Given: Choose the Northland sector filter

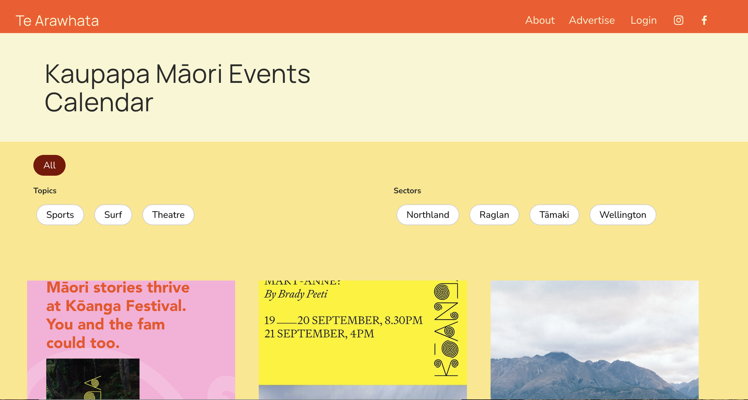Looking at the screenshot, I should tap(428, 215).
